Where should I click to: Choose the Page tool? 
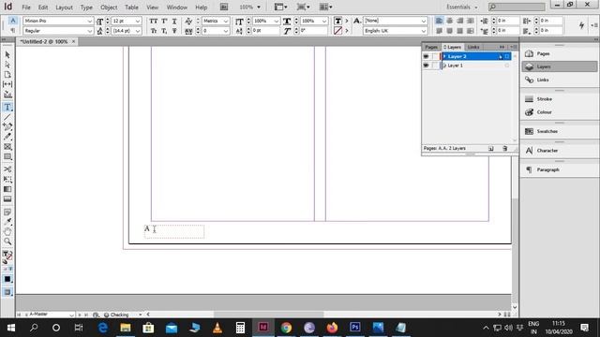coord(7,75)
